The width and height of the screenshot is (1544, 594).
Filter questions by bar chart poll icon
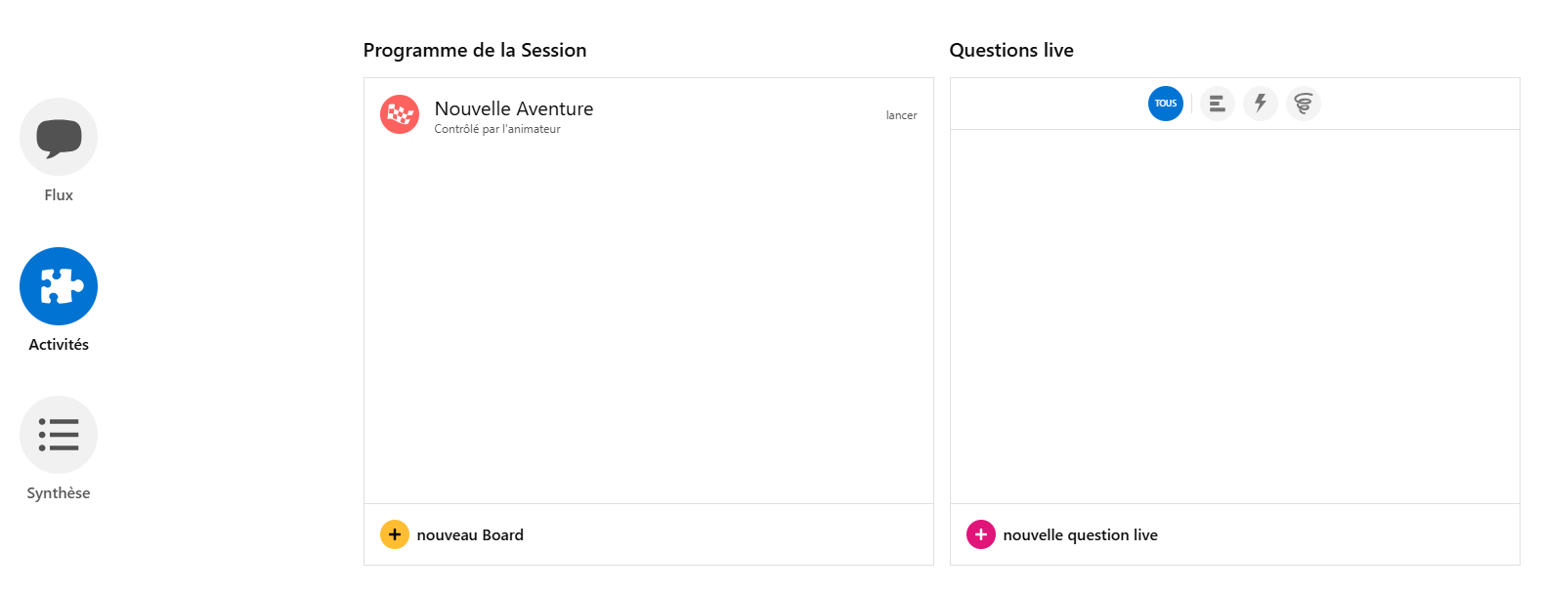(1218, 104)
